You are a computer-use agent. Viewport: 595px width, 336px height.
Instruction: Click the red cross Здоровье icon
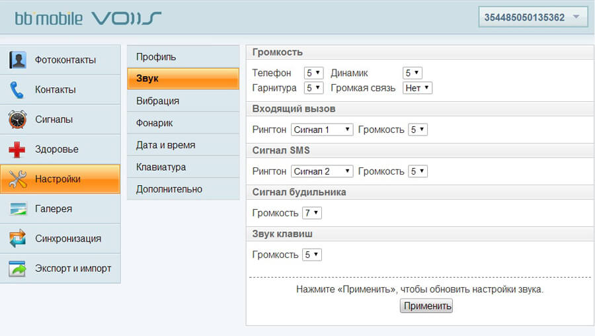(17, 149)
